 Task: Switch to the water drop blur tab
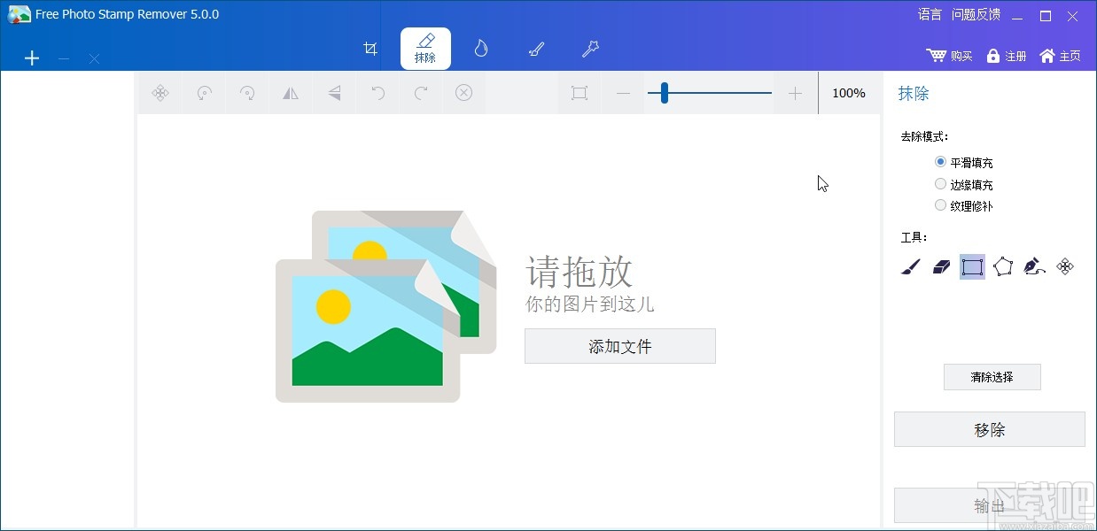tap(480, 49)
